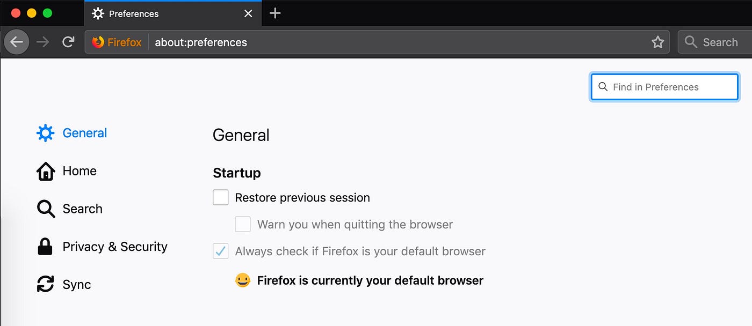Enable Restore previous session checkbox

[x=221, y=197]
